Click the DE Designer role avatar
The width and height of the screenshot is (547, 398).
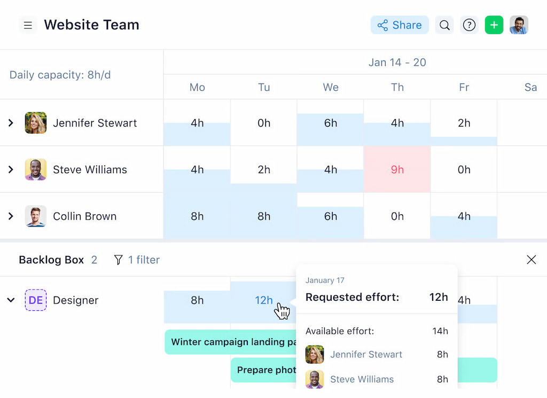coord(35,300)
